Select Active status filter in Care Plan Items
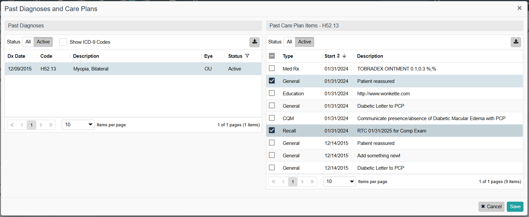 (x=304, y=42)
